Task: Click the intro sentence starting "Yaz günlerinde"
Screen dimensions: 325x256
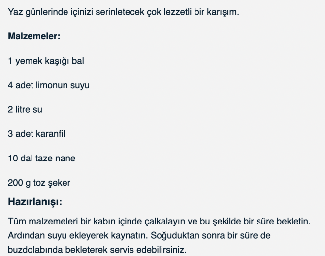Action: tap(124, 12)
